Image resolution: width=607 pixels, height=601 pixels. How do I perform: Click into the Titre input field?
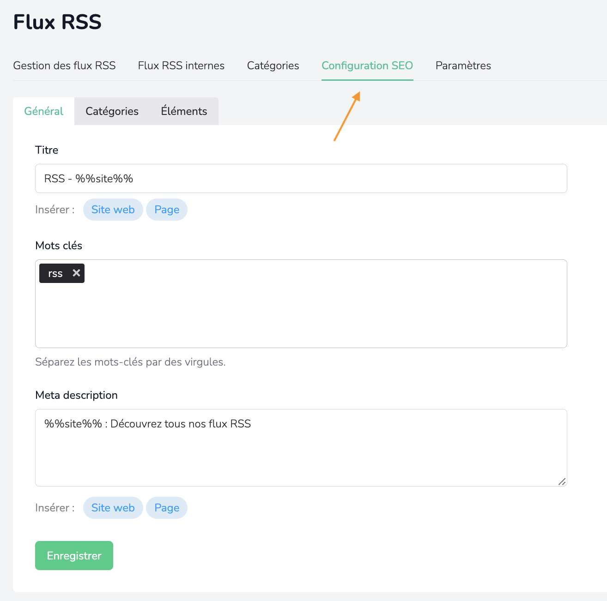(301, 179)
